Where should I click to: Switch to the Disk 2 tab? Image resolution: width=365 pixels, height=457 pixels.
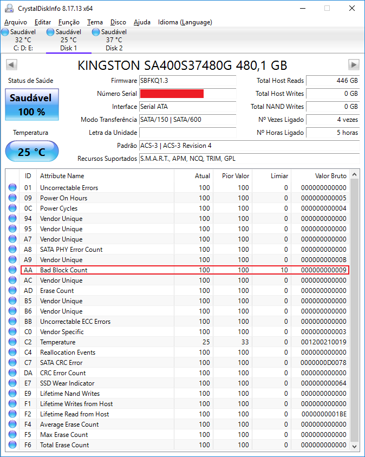click(114, 40)
